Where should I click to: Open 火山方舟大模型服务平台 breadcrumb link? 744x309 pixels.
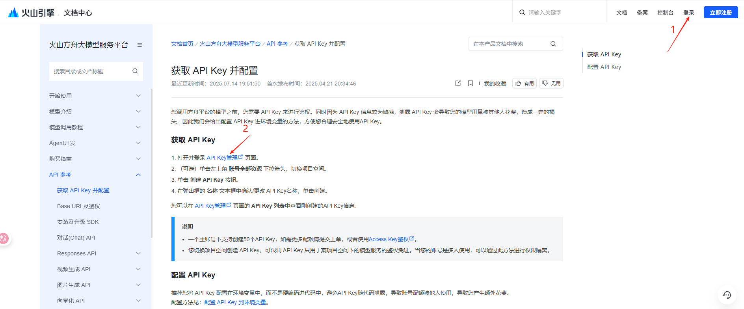point(230,44)
